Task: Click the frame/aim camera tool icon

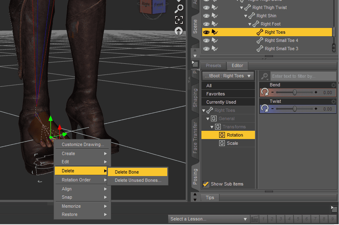Action: 179,20
